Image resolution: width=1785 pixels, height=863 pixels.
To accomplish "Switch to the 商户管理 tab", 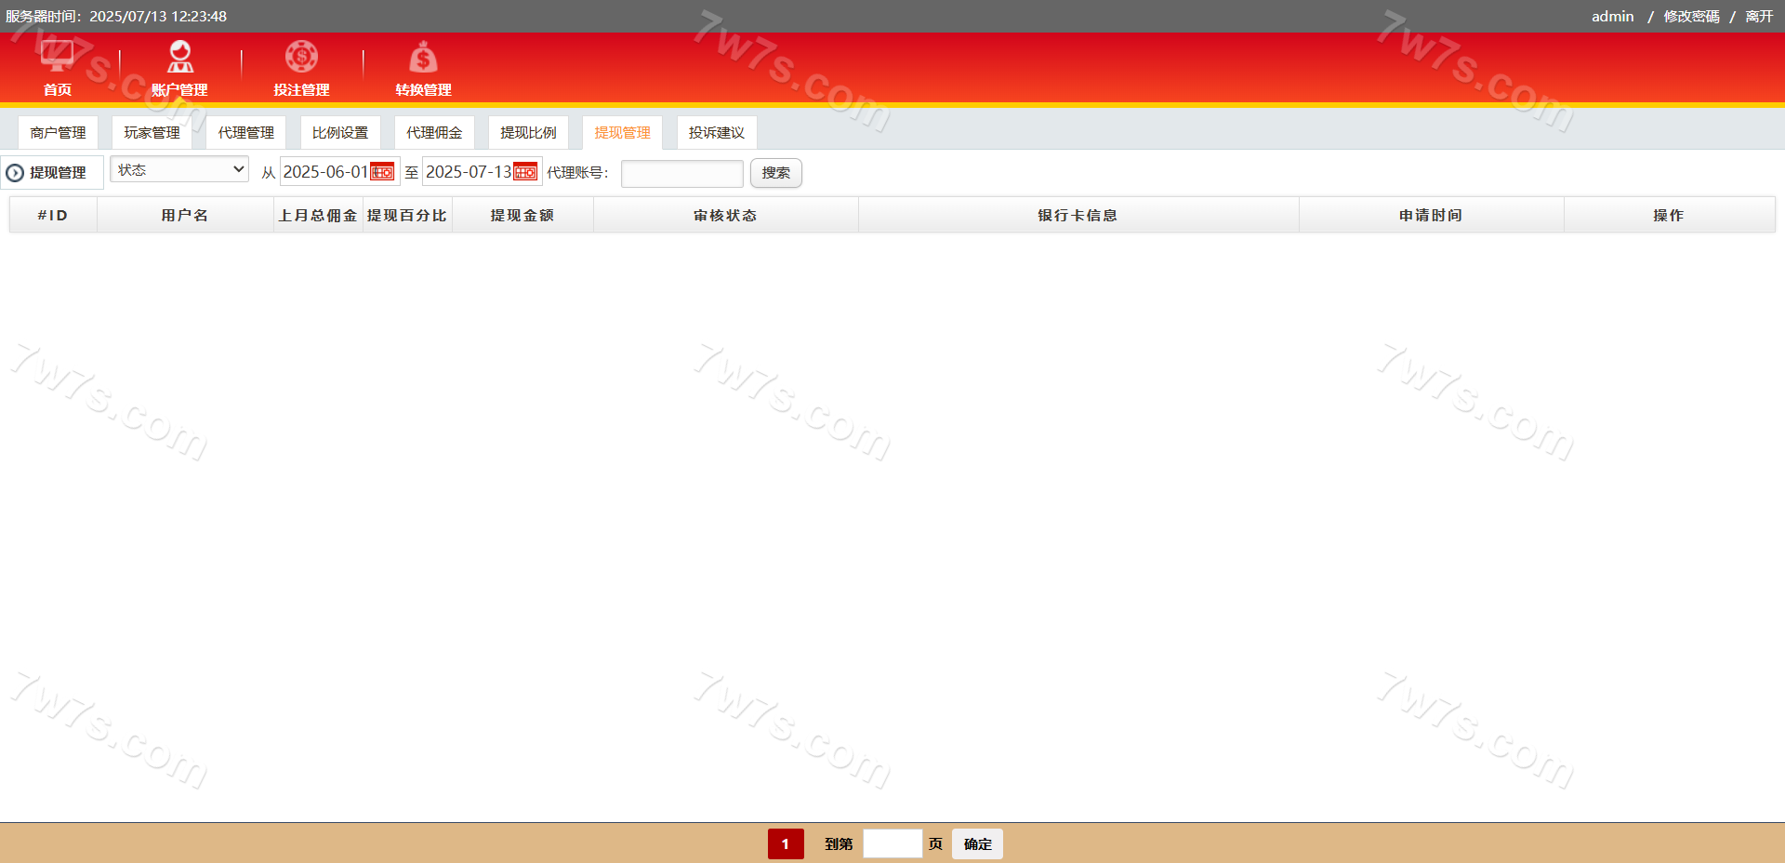I will coord(58,133).
